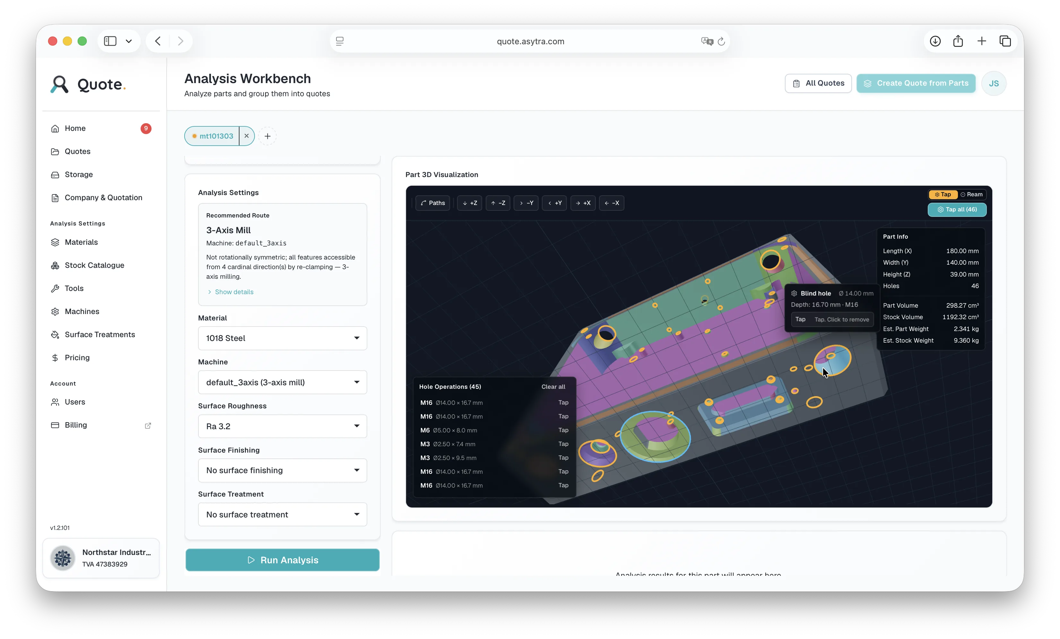
Task: Set view to -Z direction
Action: coord(498,203)
